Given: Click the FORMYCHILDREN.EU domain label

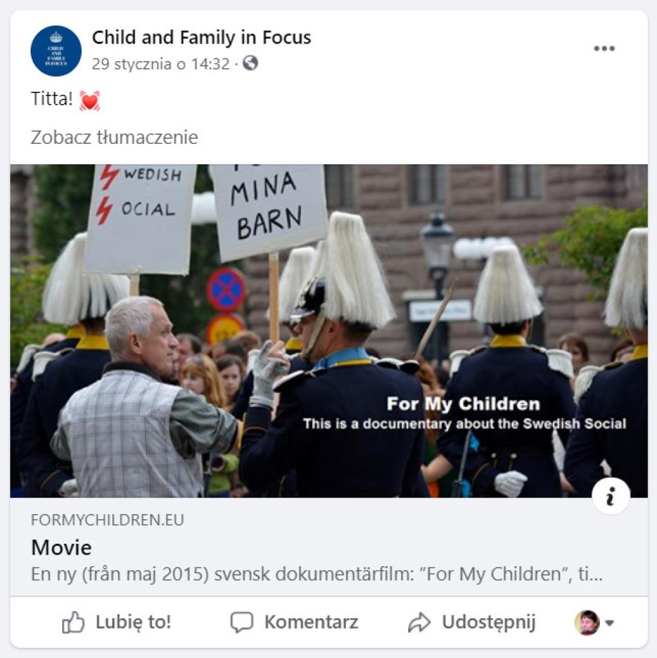Looking at the screenshot, I should [107, 520].
